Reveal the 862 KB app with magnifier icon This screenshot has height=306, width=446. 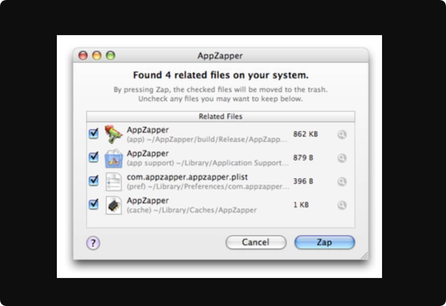pyautogui.click(x=342, y=134)
